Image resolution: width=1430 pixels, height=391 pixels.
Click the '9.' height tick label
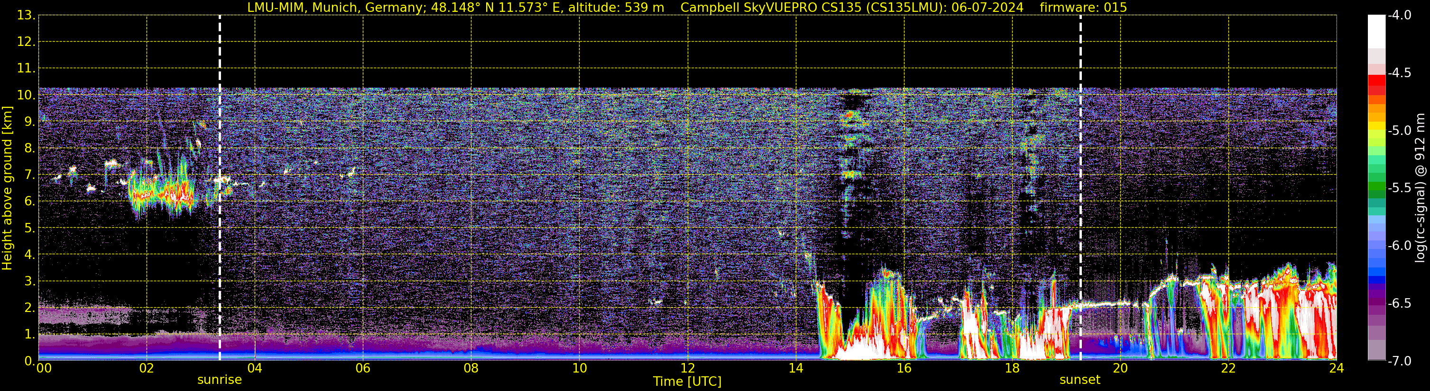click(30, 122)
